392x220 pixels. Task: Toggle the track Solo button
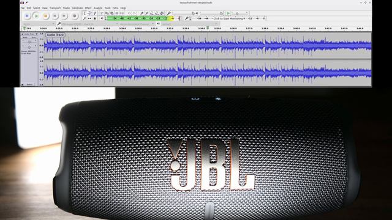click(33, 37)
